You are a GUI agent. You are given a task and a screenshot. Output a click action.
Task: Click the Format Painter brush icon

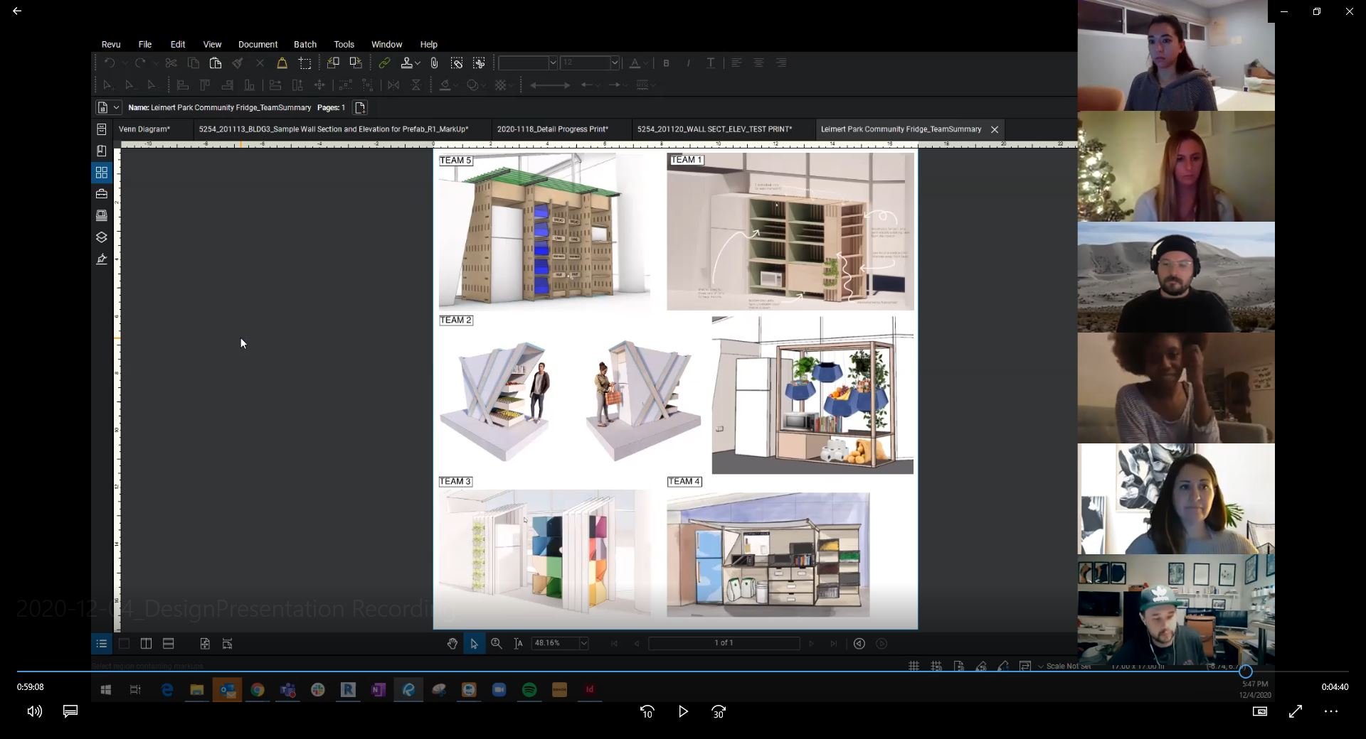coord(238,63)
